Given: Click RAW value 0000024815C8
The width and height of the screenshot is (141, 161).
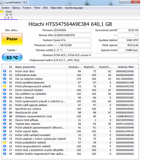Looking at the screenshot, I should point(125,86).
